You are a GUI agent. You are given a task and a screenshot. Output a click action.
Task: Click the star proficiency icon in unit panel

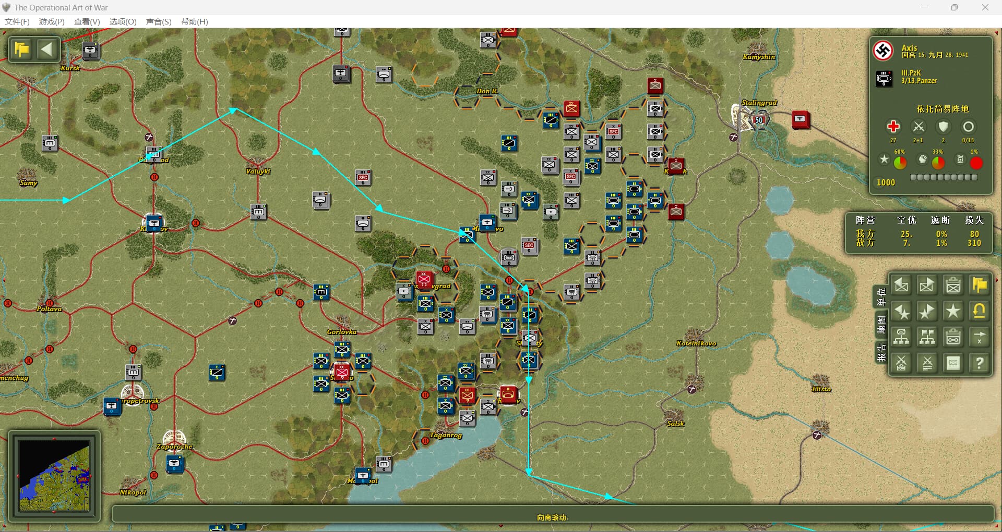click(x=884, y=159)
